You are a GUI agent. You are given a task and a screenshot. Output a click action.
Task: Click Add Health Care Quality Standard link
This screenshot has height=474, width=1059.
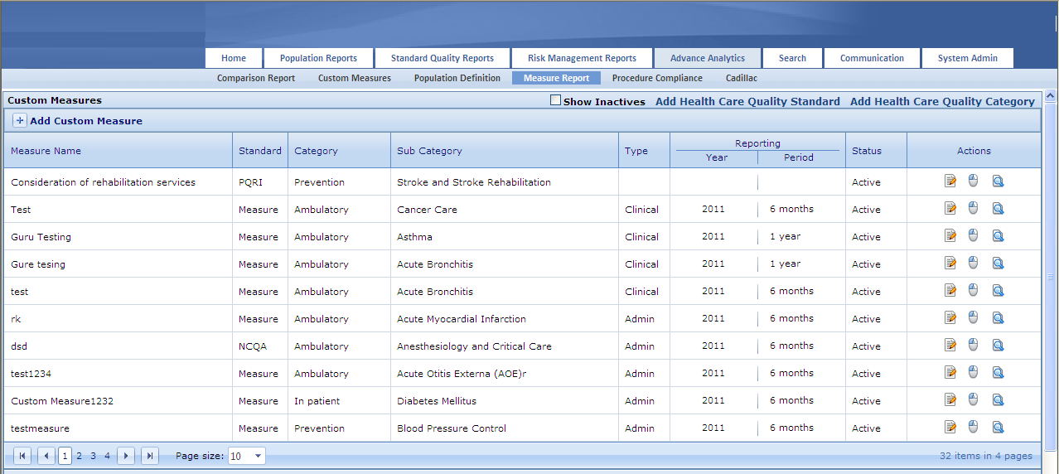(747, 101)
